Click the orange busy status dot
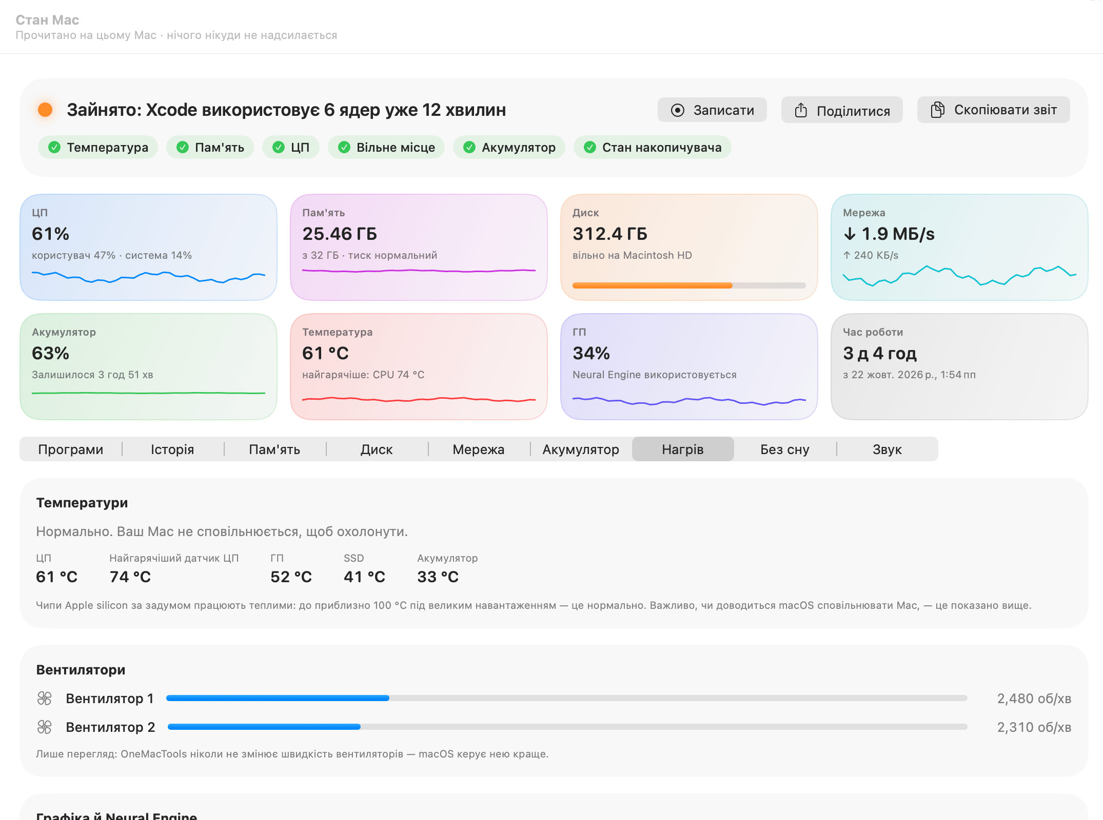Viewport: 1103px width, 820px height. click(x=45, y=110)
